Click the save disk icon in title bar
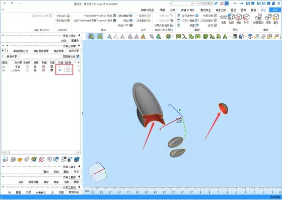The image size is (282, 200). click(x=273, y=4)
